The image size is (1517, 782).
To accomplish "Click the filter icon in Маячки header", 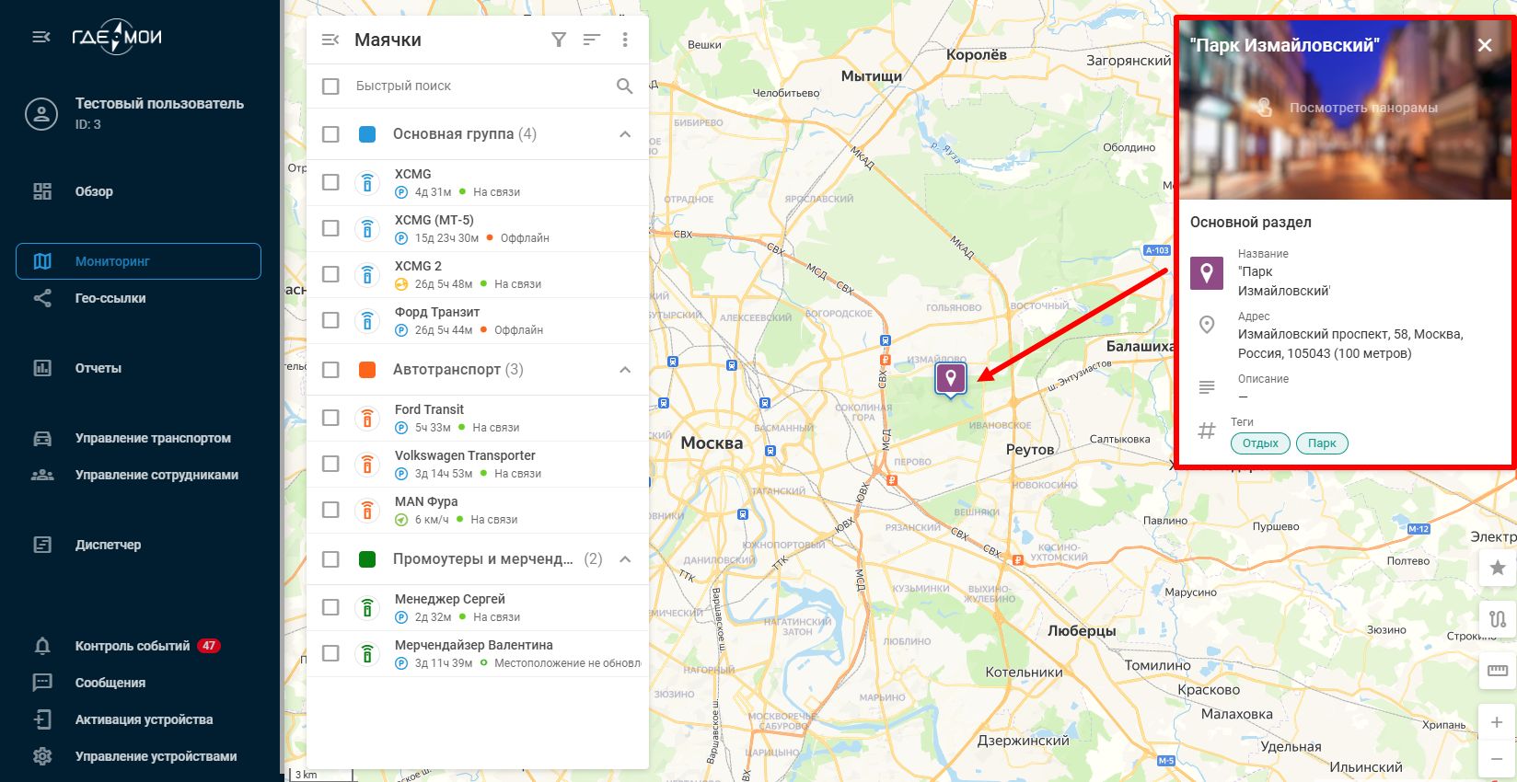I will pos(559,40).
